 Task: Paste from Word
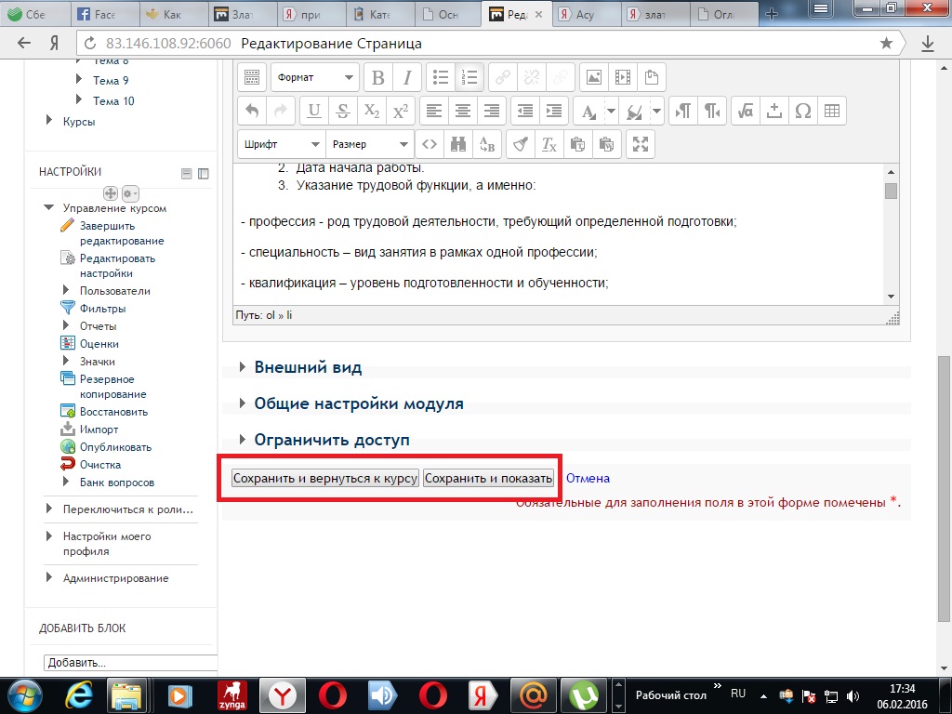tap(606, 144)
